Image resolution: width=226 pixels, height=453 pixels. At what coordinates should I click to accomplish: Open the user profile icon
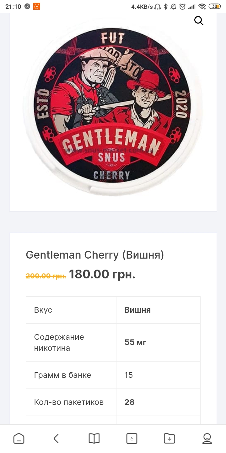click(207, 439)
